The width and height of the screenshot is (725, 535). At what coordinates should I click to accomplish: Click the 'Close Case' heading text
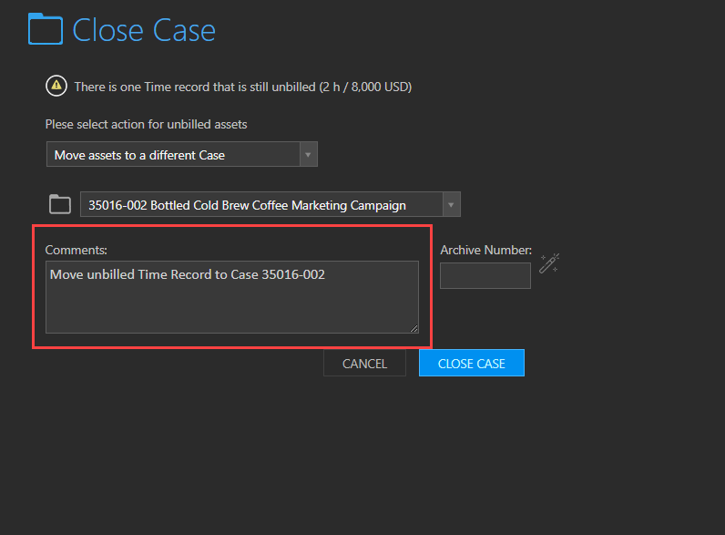[x=144, y=31]
